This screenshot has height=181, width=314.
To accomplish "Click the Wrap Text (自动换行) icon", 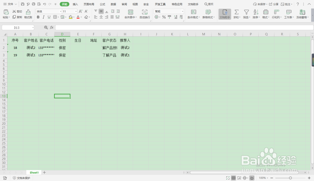I will point(144,12).
